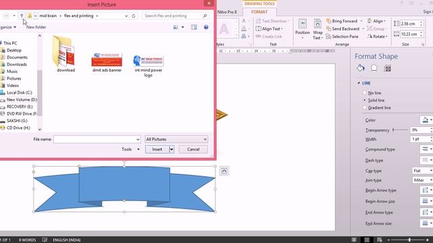Viewport: 433px width, 243px height.
Task: Go up one folder level in dialog
Action: click(x=22, y=16)
